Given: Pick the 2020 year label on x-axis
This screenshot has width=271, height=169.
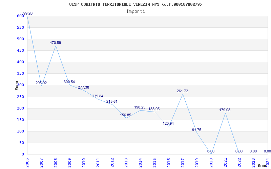Looking at the screenshot, I should tap(211, 163).
